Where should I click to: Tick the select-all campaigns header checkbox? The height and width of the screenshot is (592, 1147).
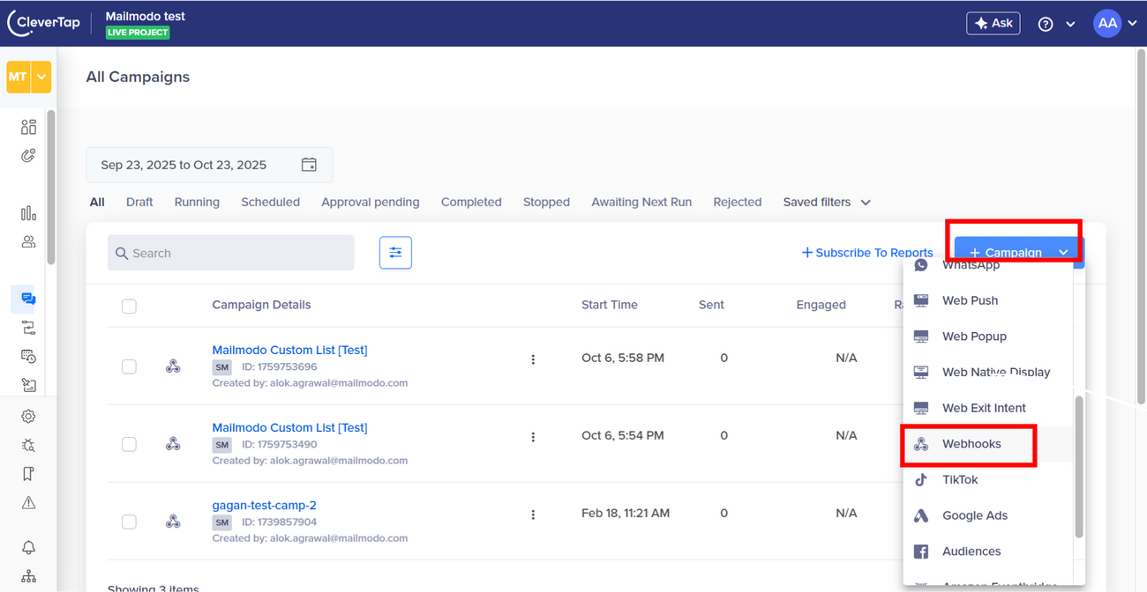pyautogui.click(x=129, y=306)
